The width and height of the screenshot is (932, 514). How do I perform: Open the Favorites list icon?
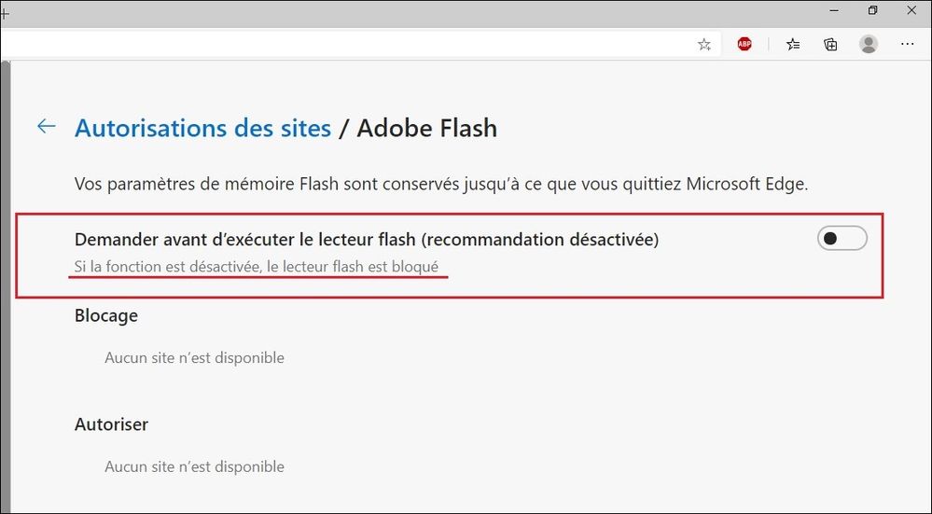[x=793, y=44]
